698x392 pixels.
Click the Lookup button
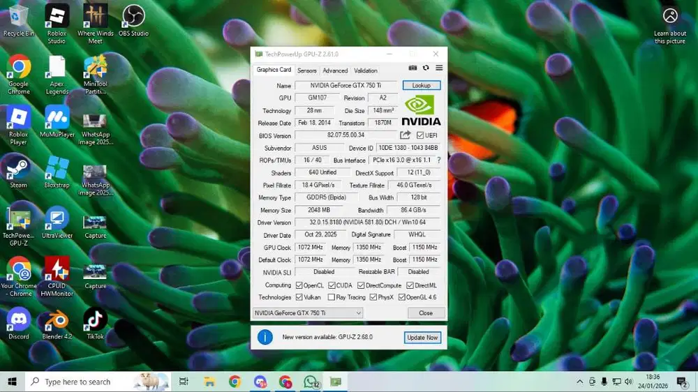tap(422, 85)
